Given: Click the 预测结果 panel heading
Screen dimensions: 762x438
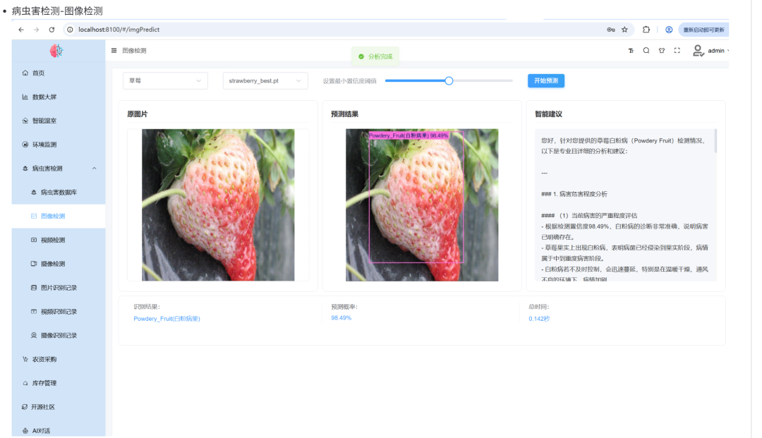Looking at the screenshot, I should (344, 114).
